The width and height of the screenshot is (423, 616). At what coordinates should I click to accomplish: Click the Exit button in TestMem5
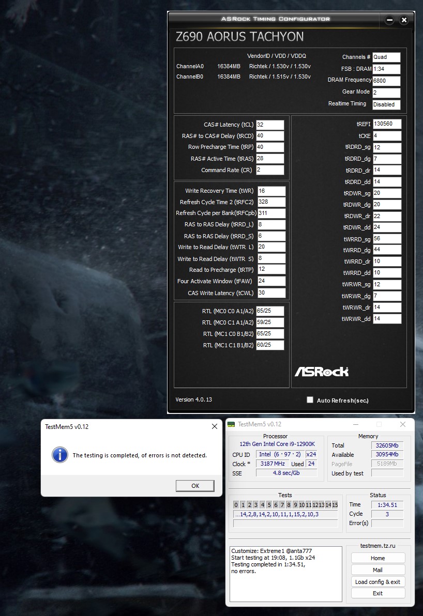(377, 593)
